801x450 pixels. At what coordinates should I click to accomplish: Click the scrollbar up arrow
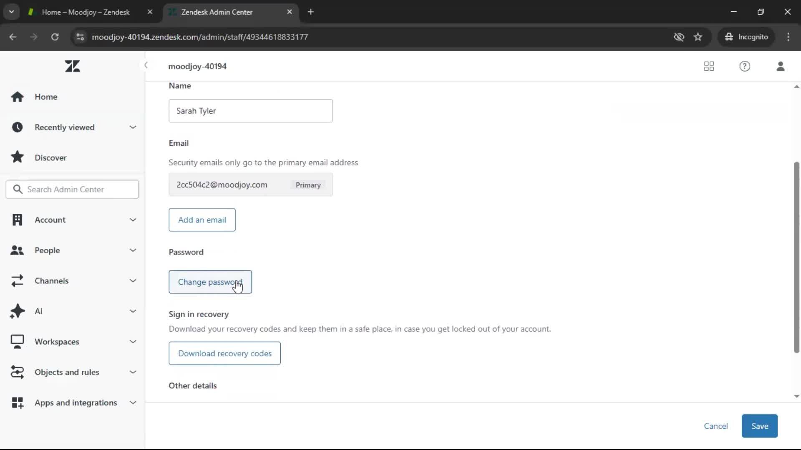(x=796, y=87)
